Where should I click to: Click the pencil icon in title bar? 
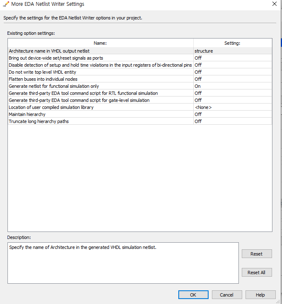coord(6,4)
